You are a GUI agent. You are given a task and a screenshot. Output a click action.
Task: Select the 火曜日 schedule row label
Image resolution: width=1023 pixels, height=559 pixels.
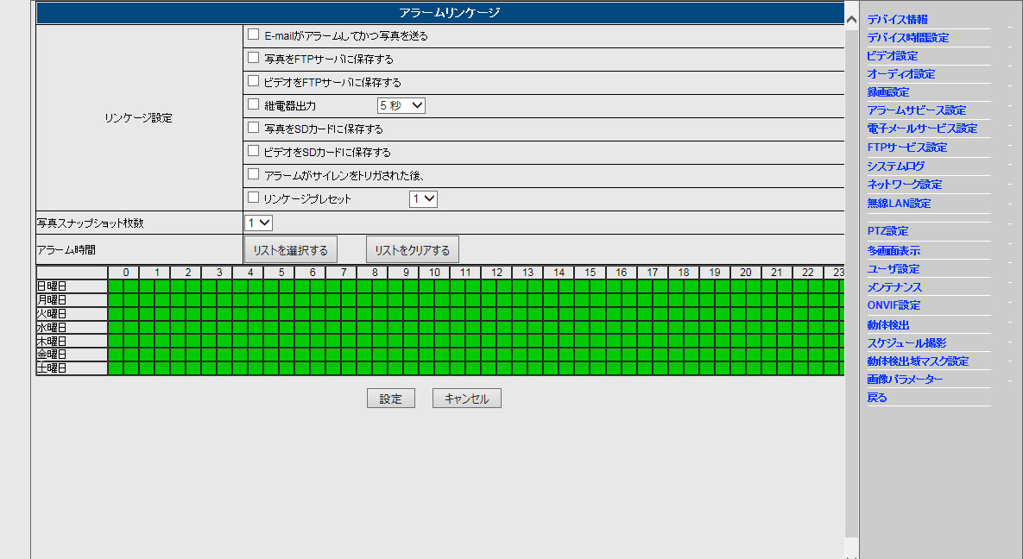[x=72, y=314]
